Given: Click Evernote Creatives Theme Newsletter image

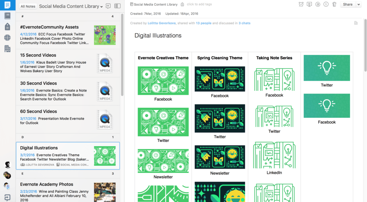Looking at the screenshot, I should click(163, 161).
